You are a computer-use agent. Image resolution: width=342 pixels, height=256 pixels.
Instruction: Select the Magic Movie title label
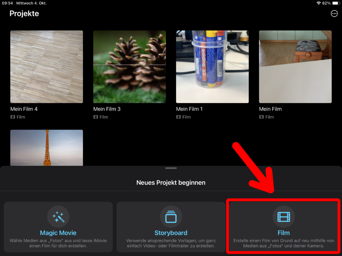point(58,233)
